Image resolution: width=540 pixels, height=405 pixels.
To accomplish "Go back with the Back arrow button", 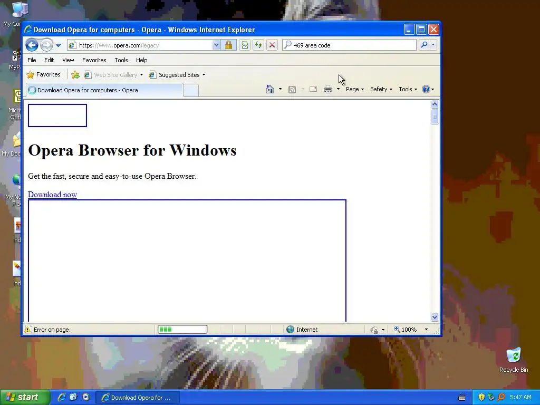I will click(32, 45).
